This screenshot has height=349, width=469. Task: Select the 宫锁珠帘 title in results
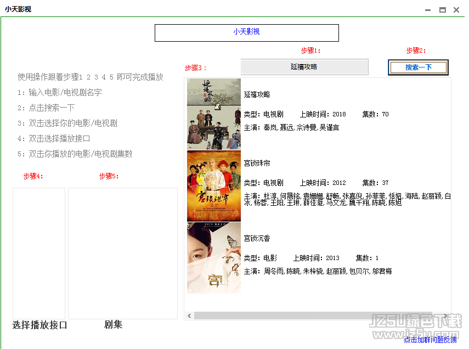click(x=257, y=164)
